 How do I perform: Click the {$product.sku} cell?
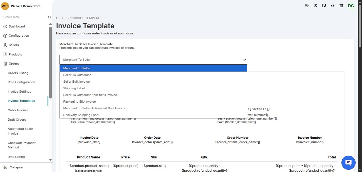click(x=154, y=166)
